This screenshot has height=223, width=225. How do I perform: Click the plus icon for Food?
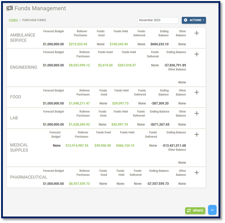197,92
